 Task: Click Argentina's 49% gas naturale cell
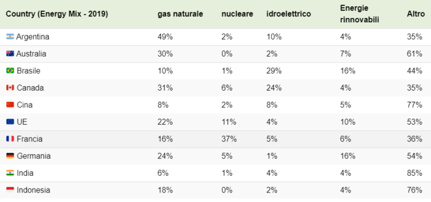click(x=165, y=37)
